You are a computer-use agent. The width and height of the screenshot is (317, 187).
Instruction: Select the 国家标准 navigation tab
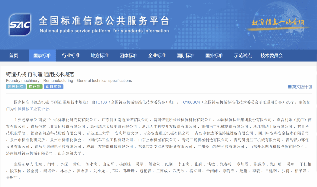42,56
